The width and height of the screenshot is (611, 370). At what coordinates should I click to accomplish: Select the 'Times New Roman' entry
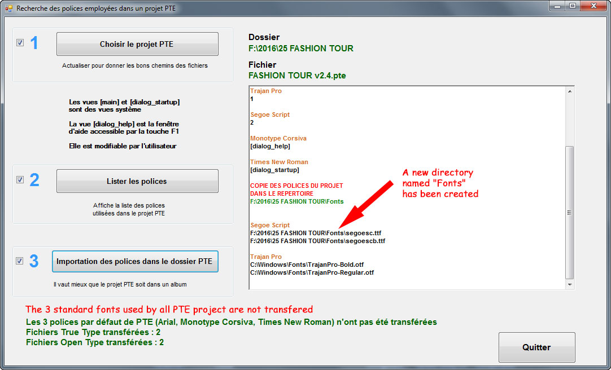click(x=279, y=162)
